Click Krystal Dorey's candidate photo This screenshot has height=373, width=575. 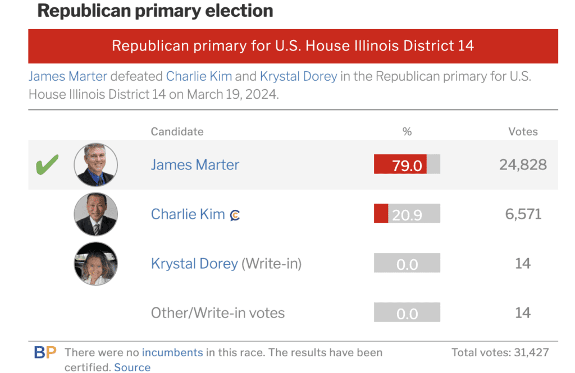coord(96,264)
